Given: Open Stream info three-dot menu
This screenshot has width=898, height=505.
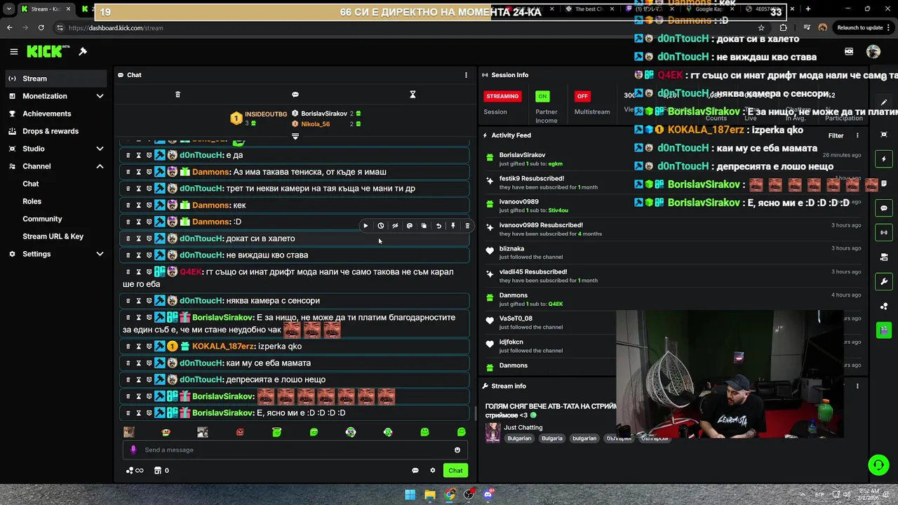Looking at the screenshot, I should [857, 386].
